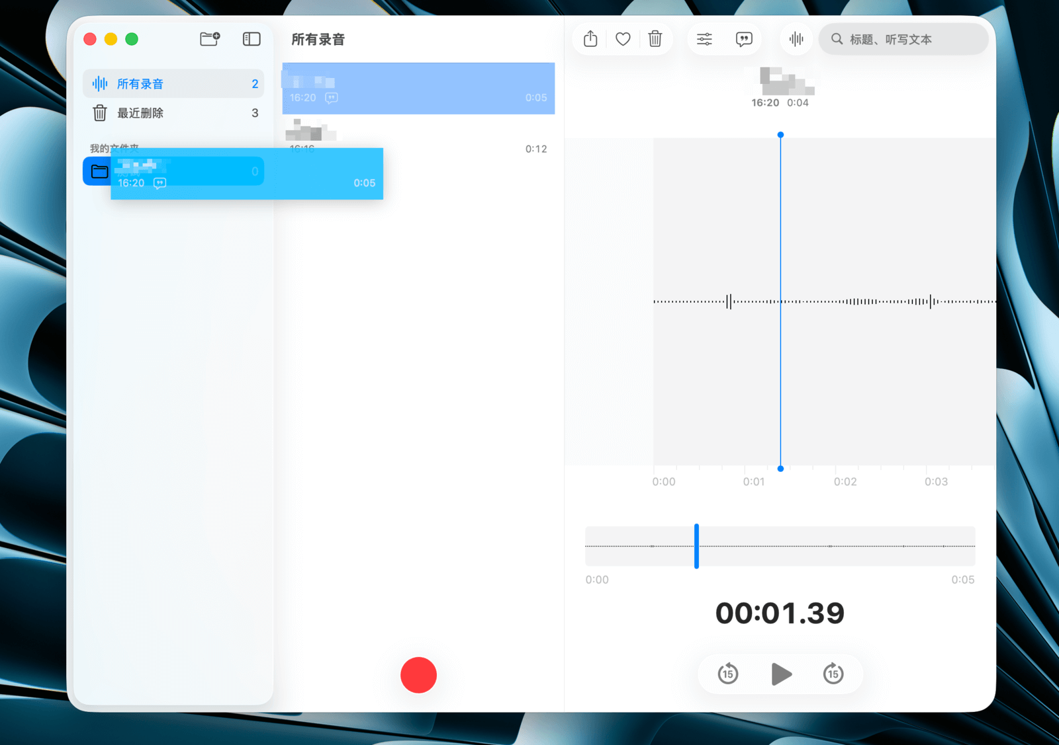This screenshot has height=745, width=1059.
Task: Skip back 15 seconds
Action: [x=728, y=674]
